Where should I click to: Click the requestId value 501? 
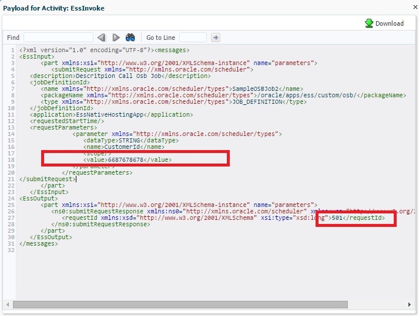pos(337,218)
